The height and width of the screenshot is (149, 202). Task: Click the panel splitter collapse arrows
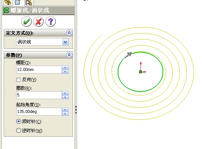pyautogui.click(x=76, y=110)
